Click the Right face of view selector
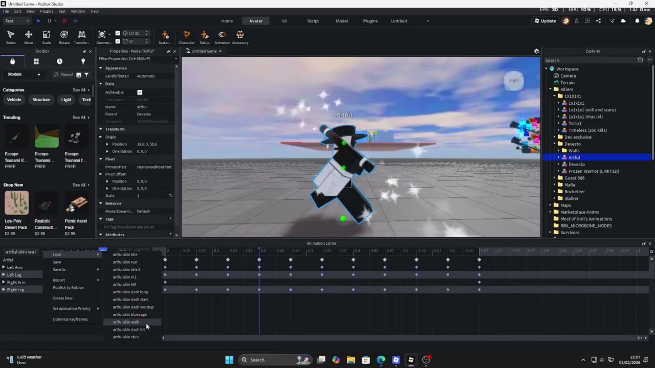The height and width of the screenshot is (368, 655). 514,80
